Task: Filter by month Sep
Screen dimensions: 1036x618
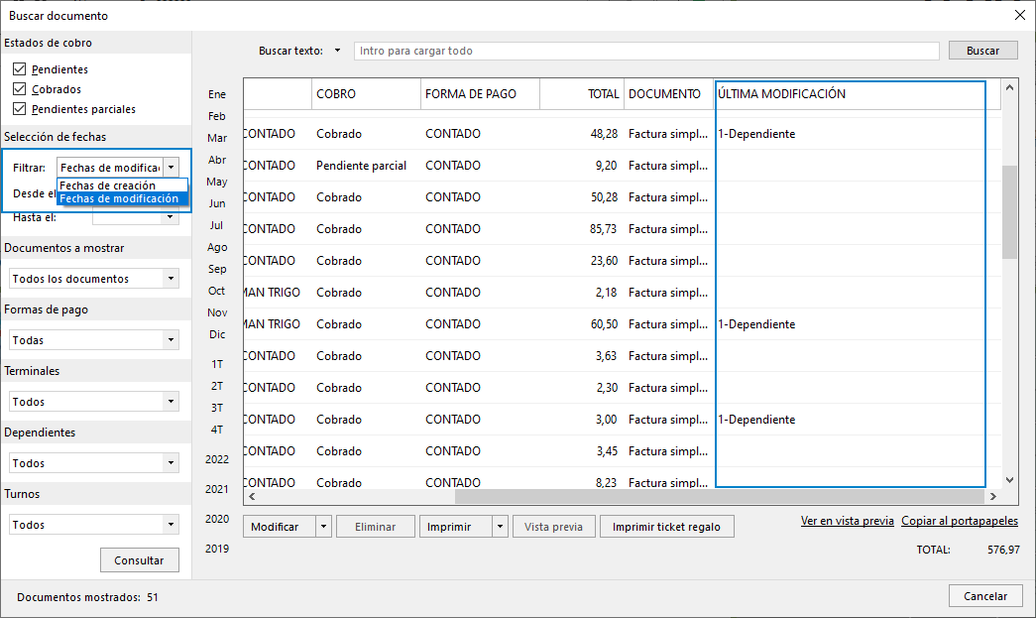Action: 217,269
